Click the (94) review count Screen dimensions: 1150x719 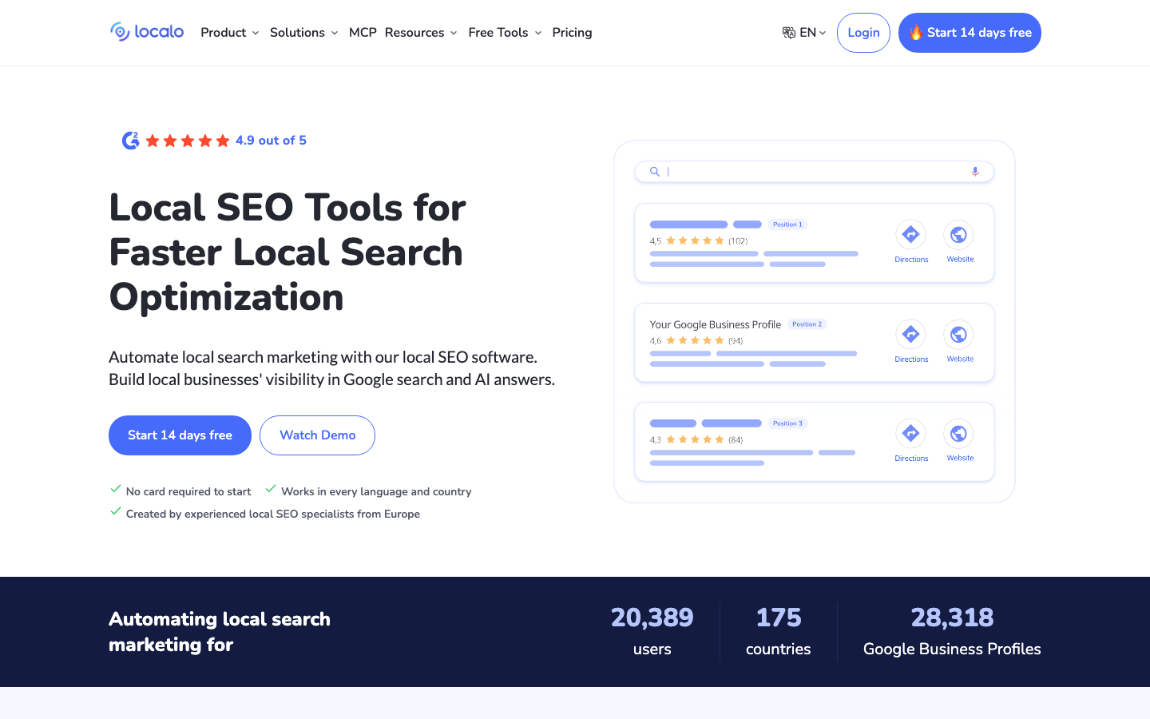point(736,340)
